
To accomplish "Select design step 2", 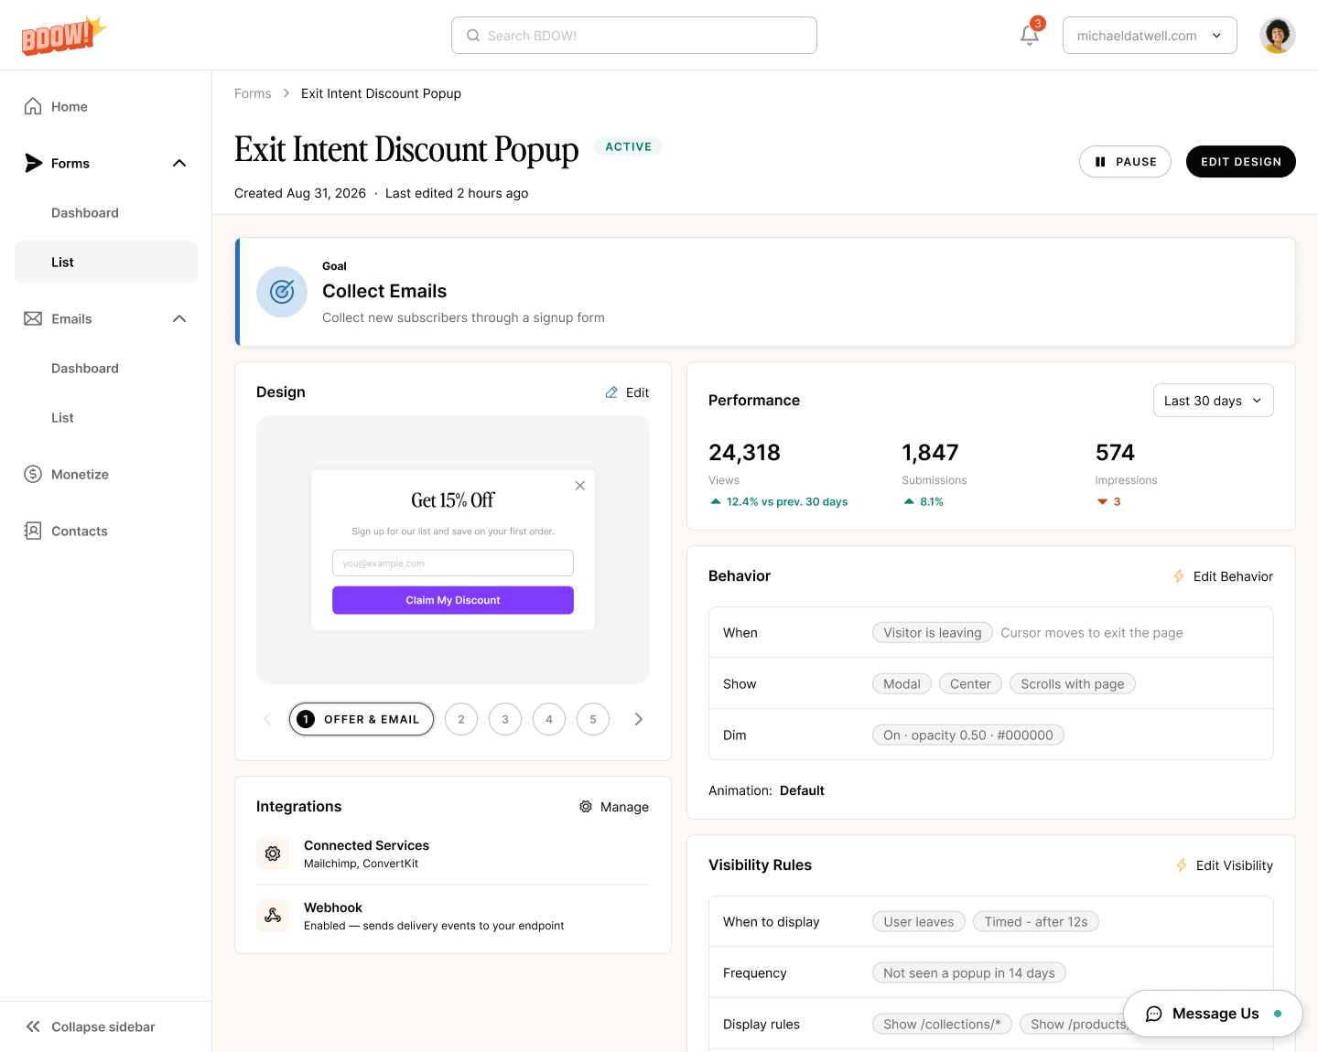I will point(461,719).
